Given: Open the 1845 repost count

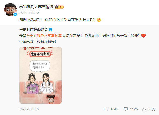Looking at the screenshot, I should [114, 109].
